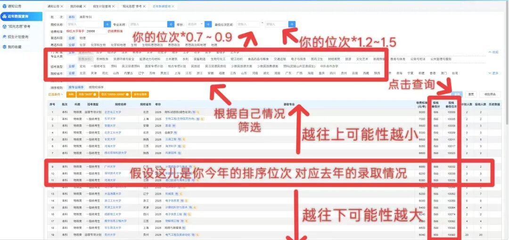509x240 pixels.
Task: Click the 收起筛选 button
Action: click(490, 94)
